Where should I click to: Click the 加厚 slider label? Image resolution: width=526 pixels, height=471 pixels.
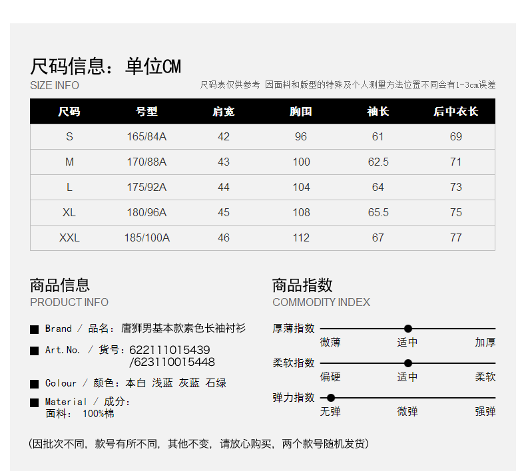(x=485, y=343)
